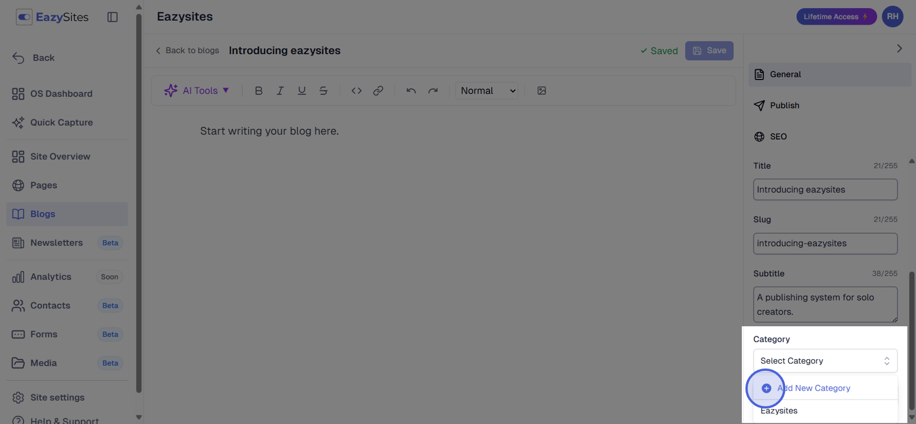The image size is (916, 424).
Task: Switch to the SEO tab
Action: click(x=830, y=137)
